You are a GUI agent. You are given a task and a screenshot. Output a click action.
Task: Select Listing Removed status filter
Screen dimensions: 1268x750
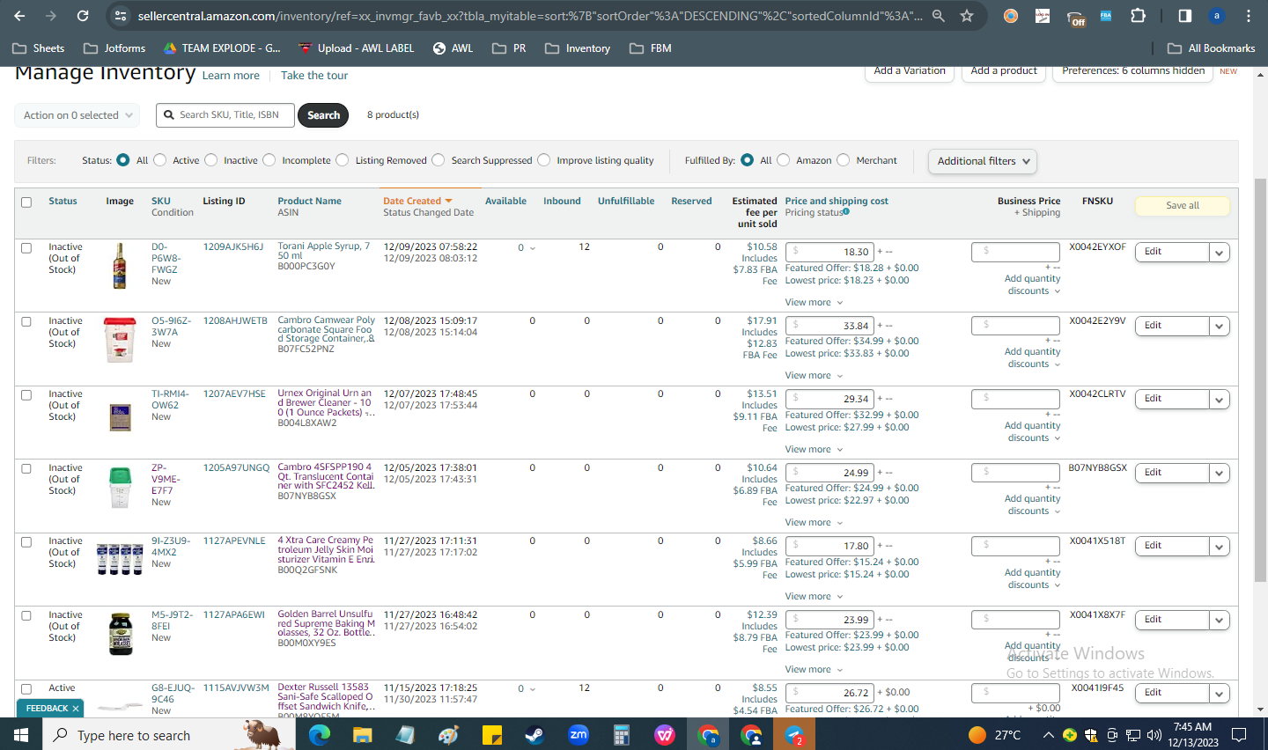click(x=343, y=160)
